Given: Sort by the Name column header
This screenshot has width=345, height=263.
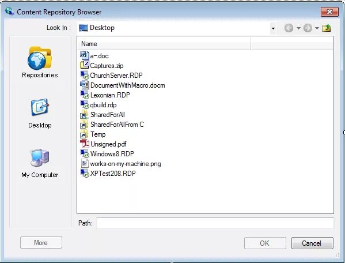Looking at the screenshot, I should 164,44.
